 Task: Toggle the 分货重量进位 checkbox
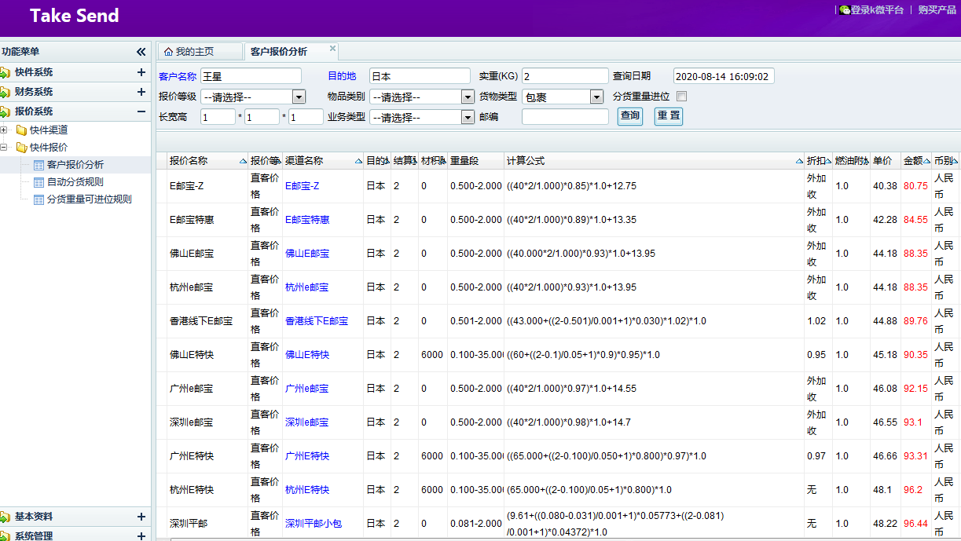click(682, 97)
